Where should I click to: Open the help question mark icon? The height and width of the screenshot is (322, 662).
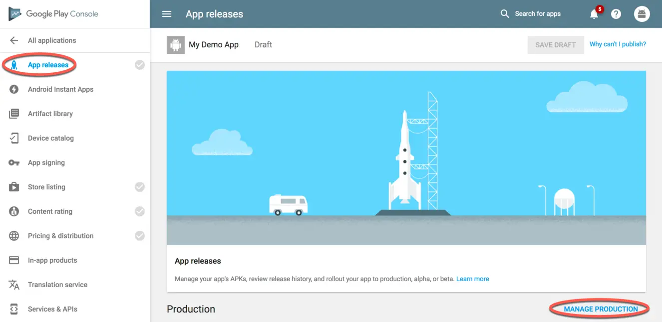point(616,14)
